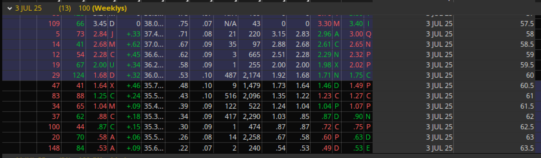This screenshot has height=158, width=541.
Task: Click the .63 D ask at strike 63
Action: tap(357, 137)
